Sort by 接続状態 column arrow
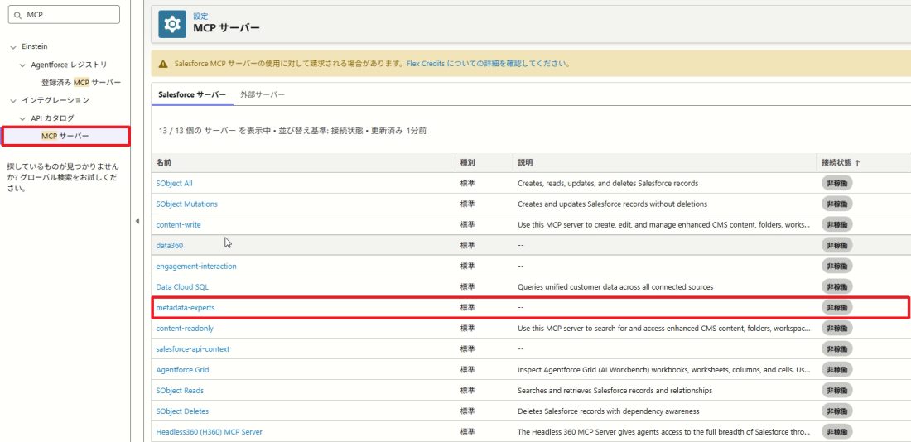 857,163
